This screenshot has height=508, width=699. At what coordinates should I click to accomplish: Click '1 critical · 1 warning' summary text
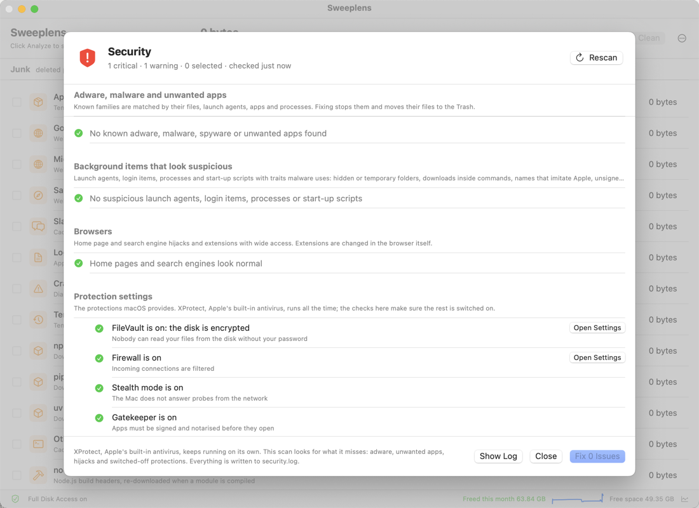[142, 65]
